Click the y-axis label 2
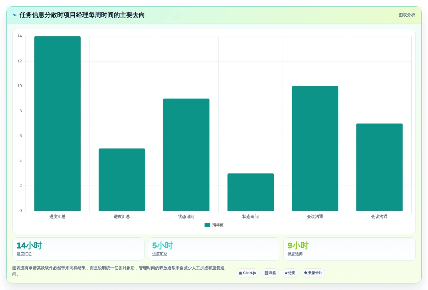Viewport: 428px width, 290px height. coord(21,186)
